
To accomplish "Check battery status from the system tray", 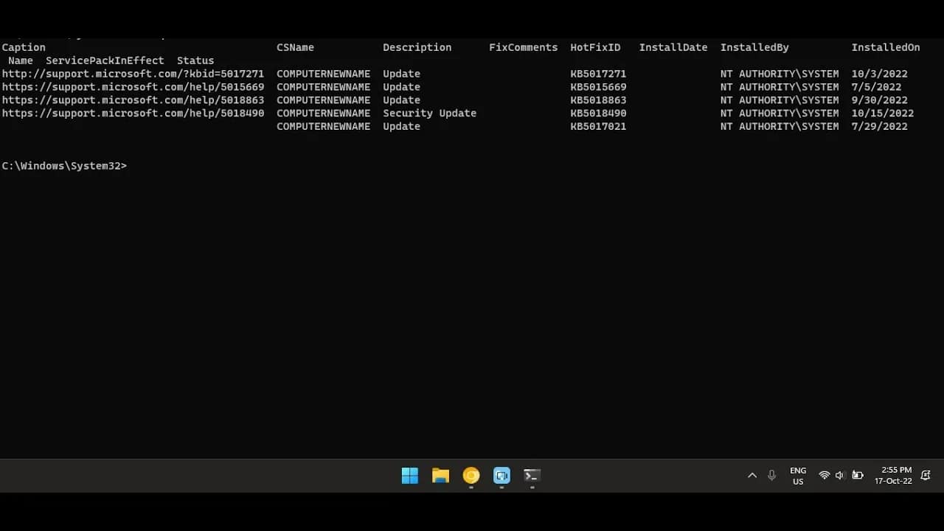I will point(857,476).
